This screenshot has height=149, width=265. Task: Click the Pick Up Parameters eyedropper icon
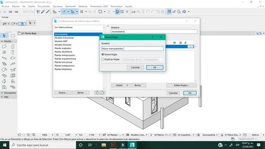43,12
